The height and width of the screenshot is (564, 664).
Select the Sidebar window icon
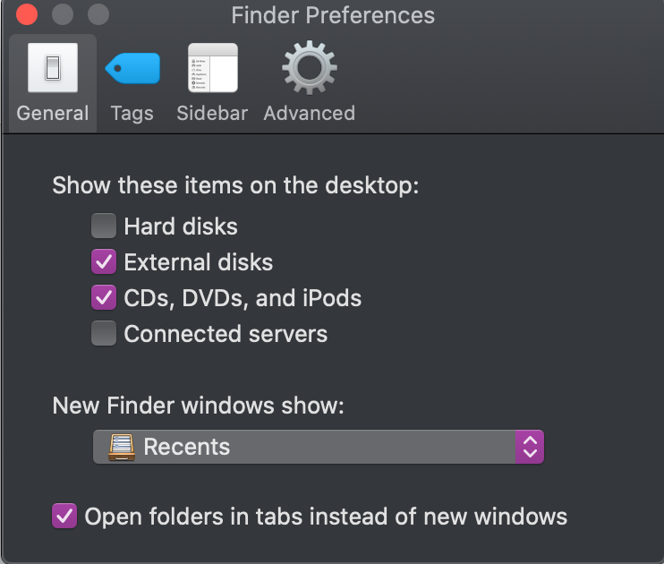[213, 68]
